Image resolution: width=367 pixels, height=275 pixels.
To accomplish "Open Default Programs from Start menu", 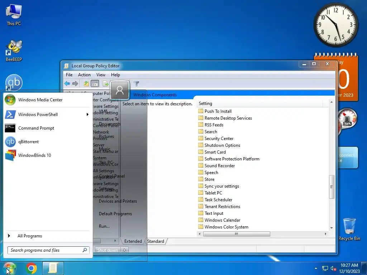I will click(x=115, y=214).
